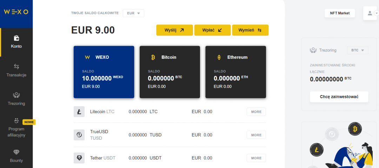Click the WEXO logo in sidebar
Screen dimensions: 379x168
click(x=16, y=12)
